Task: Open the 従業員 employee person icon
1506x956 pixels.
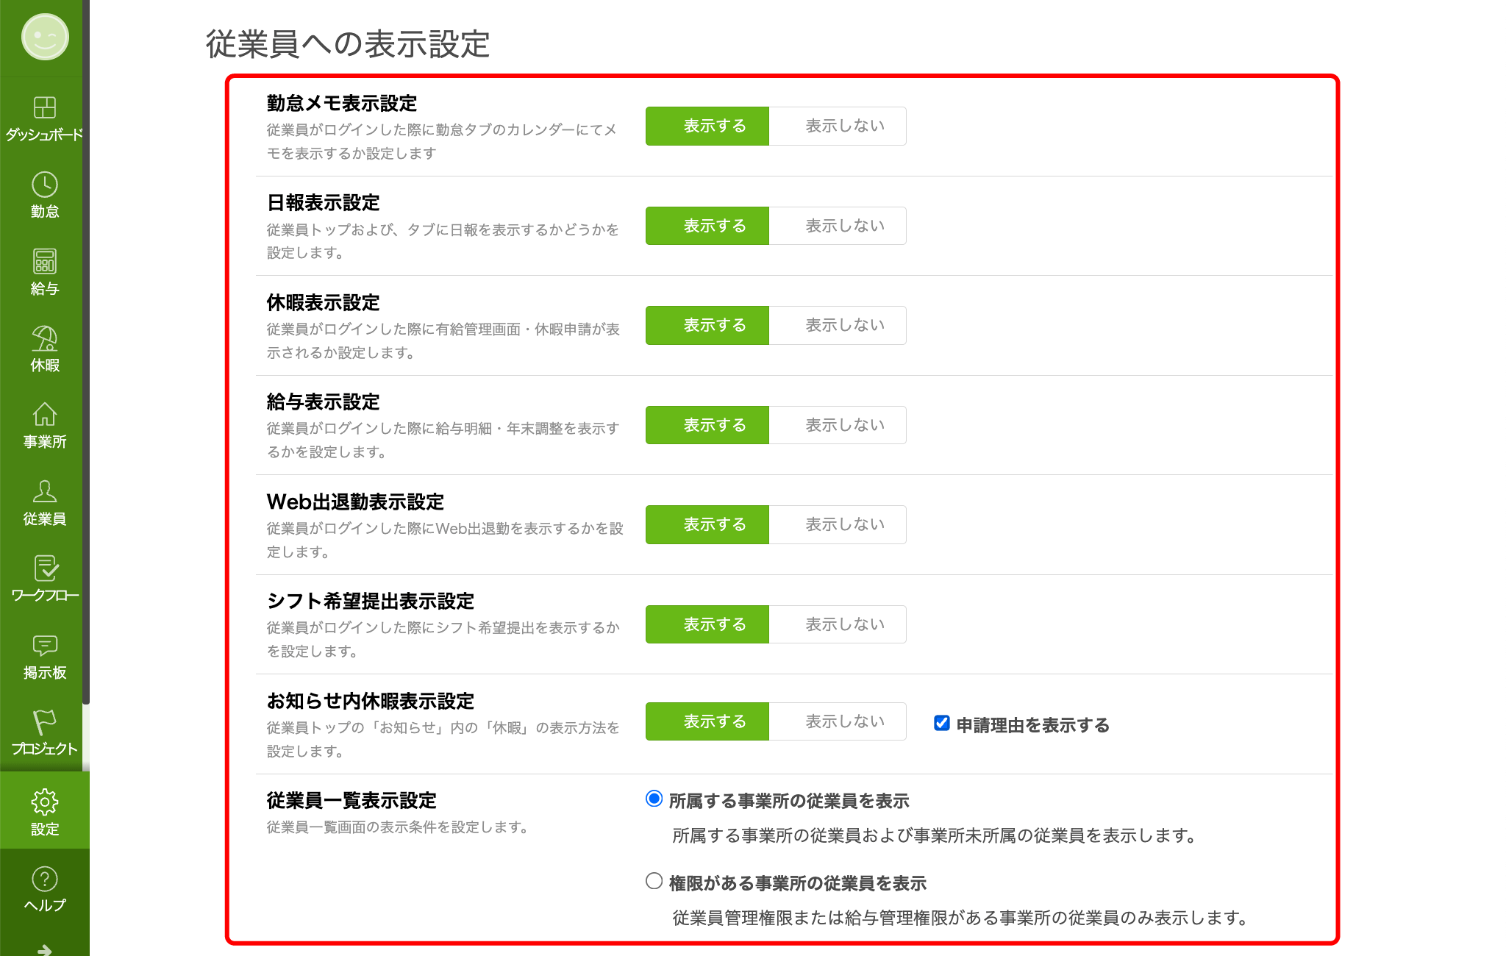Action: 44,492
